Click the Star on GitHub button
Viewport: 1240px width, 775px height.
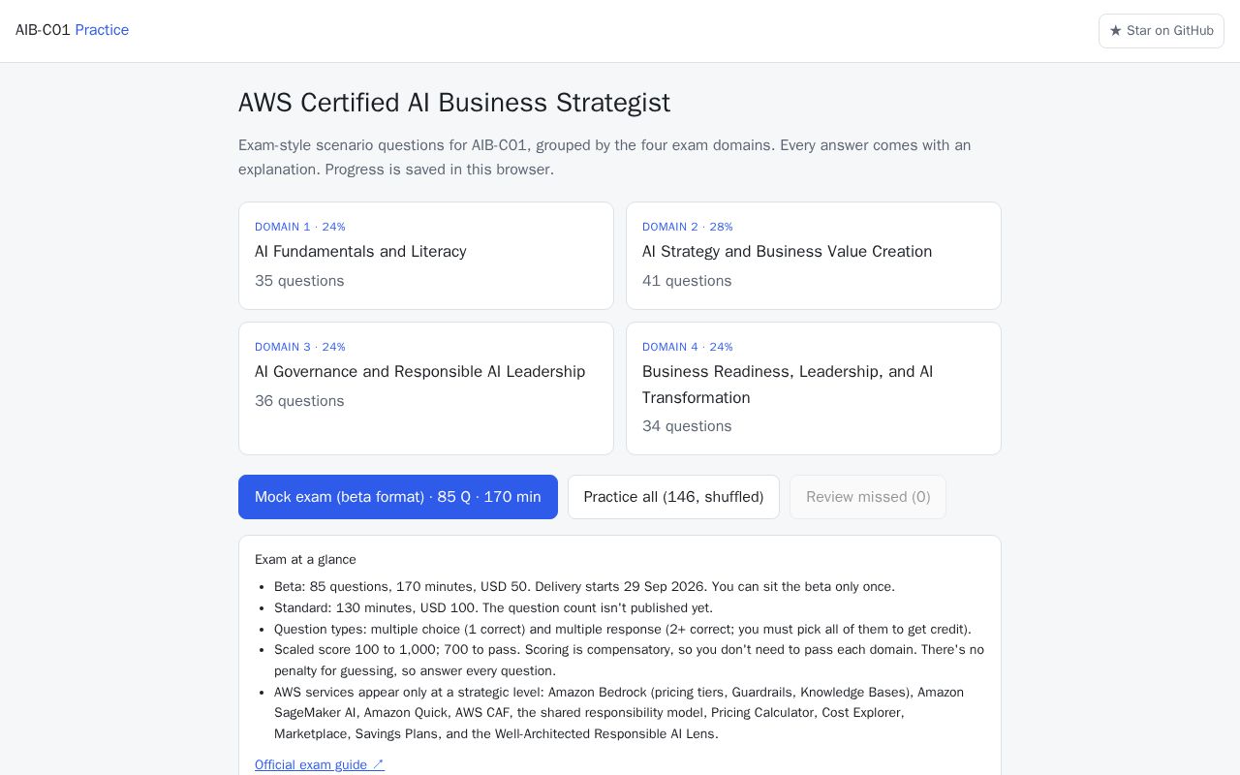(1161, 31)
